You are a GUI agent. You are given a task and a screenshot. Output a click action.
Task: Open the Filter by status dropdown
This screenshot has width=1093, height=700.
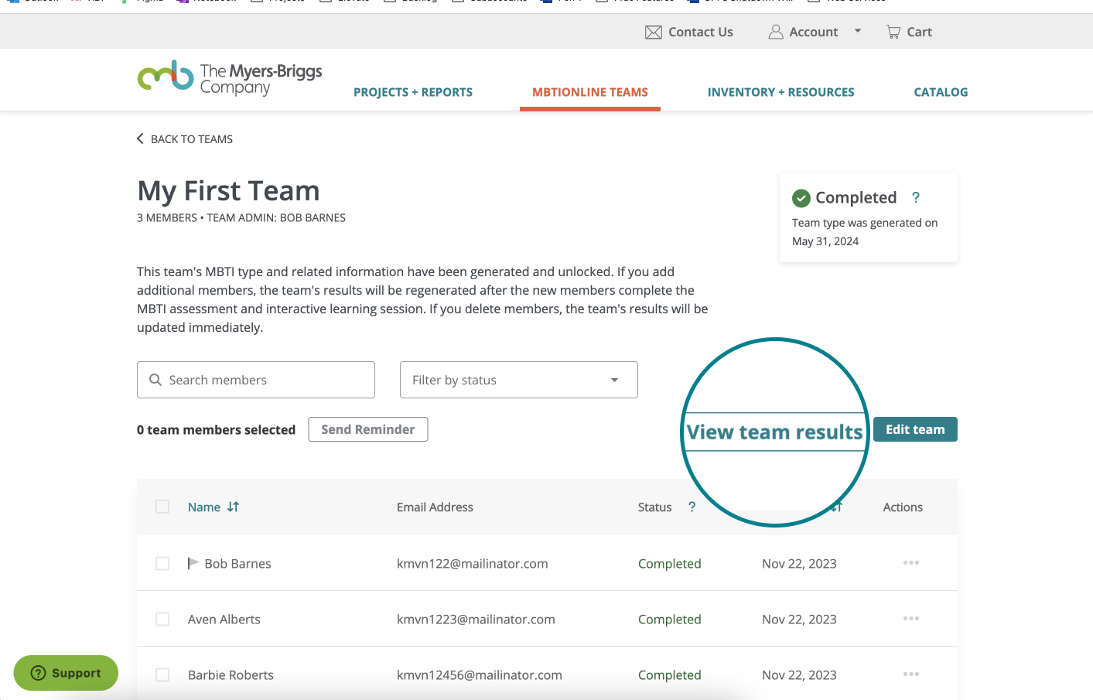[519, 380]
